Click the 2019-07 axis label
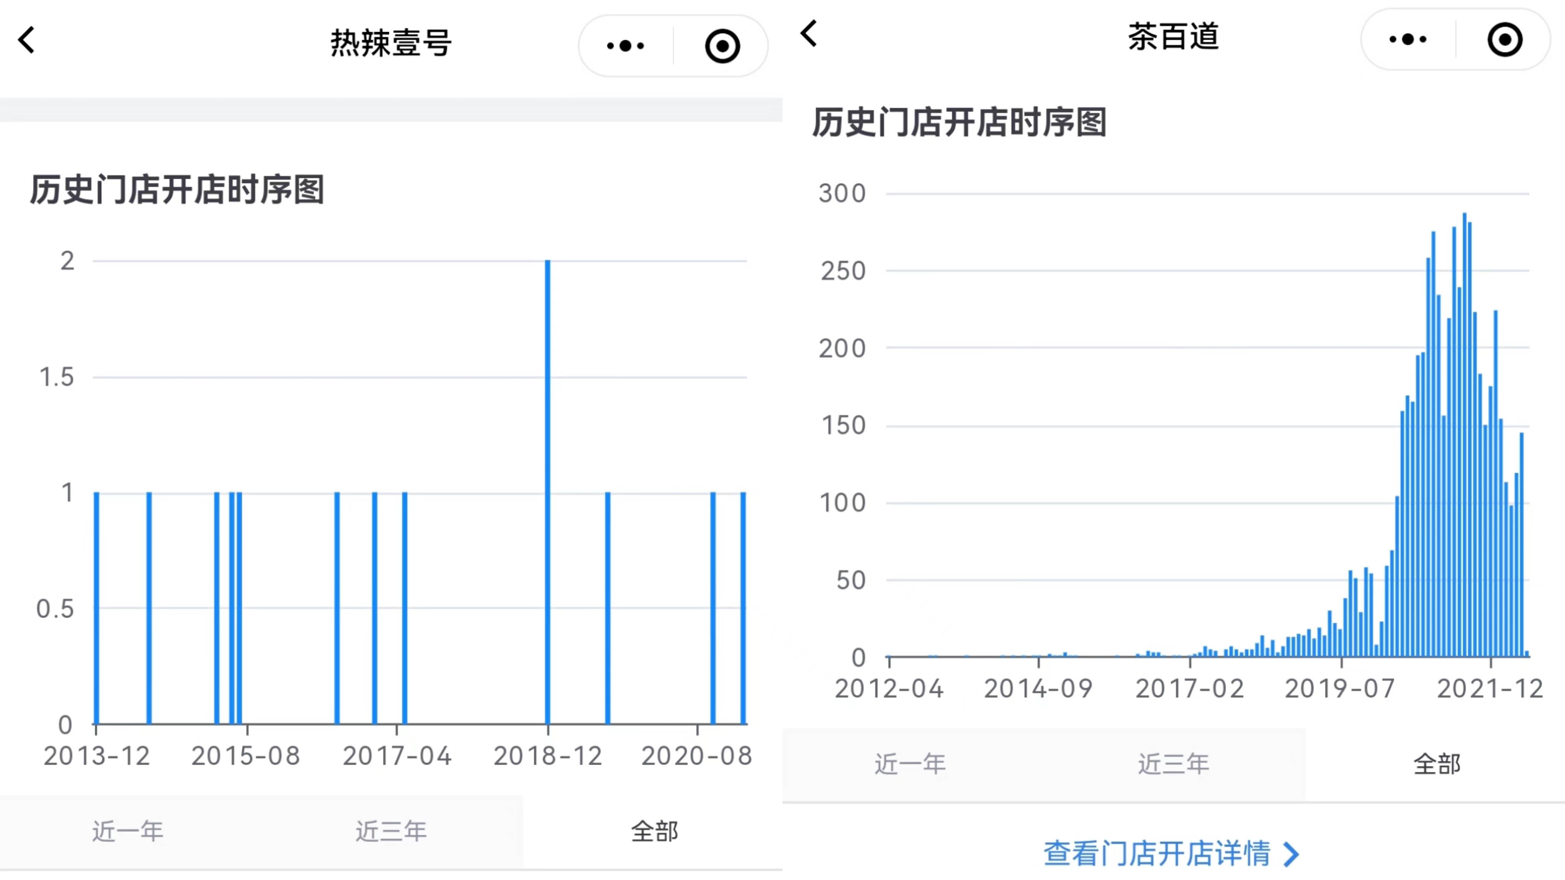The height and width of the screenshot is (880, 1565). click(1340, 689)
